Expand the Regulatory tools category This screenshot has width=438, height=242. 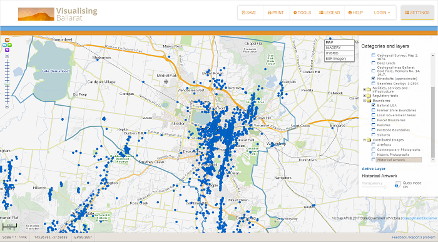click(365, 96)
